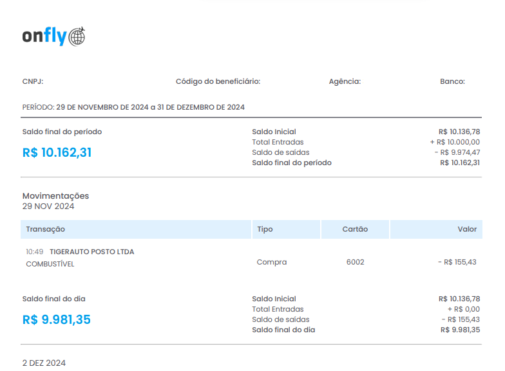Screen dimensions: 505x371
Task: Click the merchant 'TIGERAUTO POSTO LTDA'
Action: 91,252
